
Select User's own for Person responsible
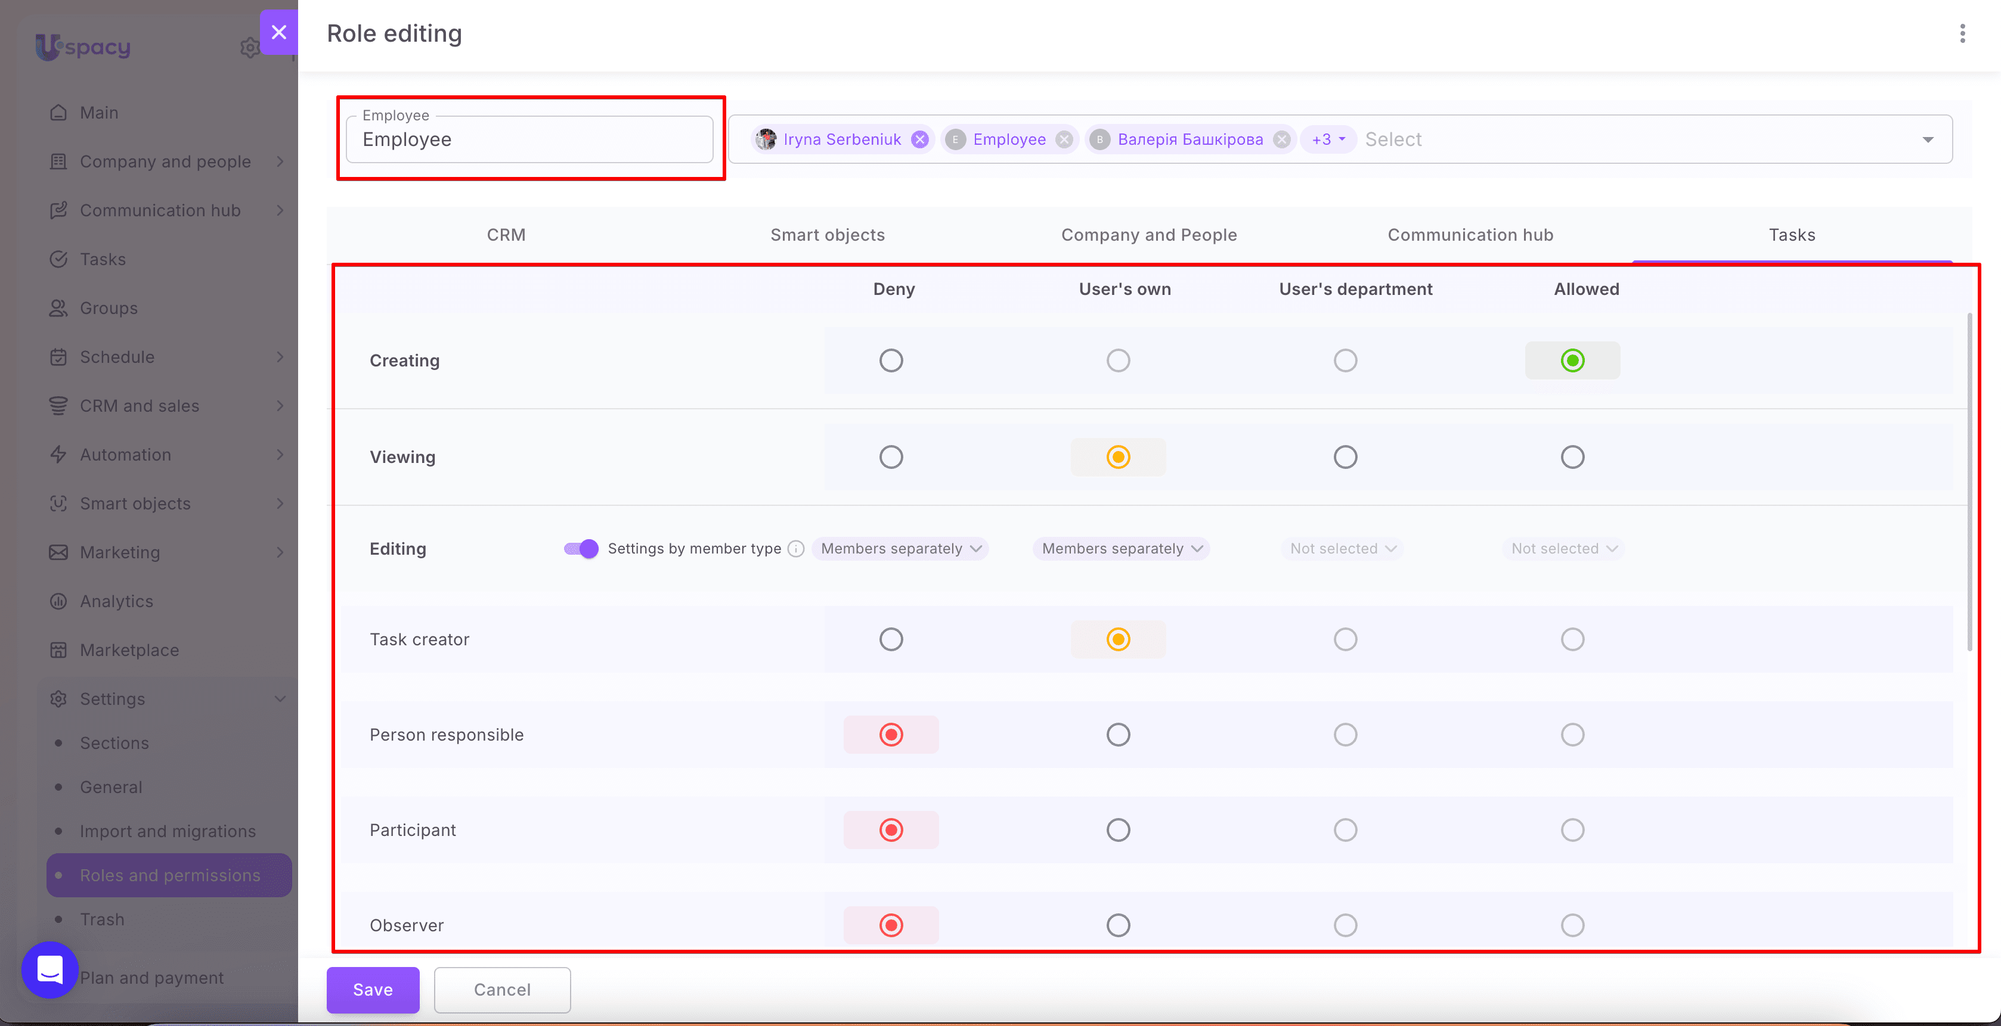(x=1118, y=735)
